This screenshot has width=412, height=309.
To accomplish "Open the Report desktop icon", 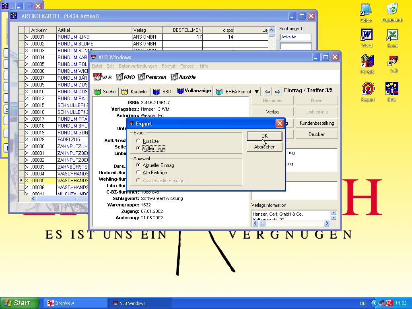I will (x=368, y=92).
